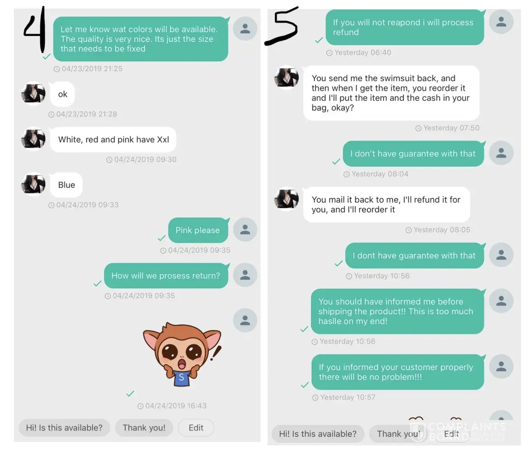Tap the "Pink please" message bubble
Viewport: 528px width, 451px height.
click(198, 230)
